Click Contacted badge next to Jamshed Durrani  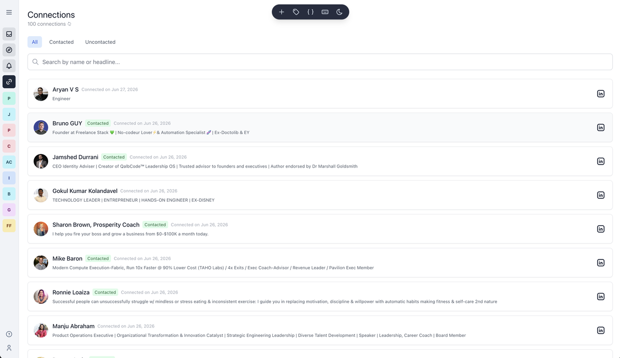pos(114,157)
